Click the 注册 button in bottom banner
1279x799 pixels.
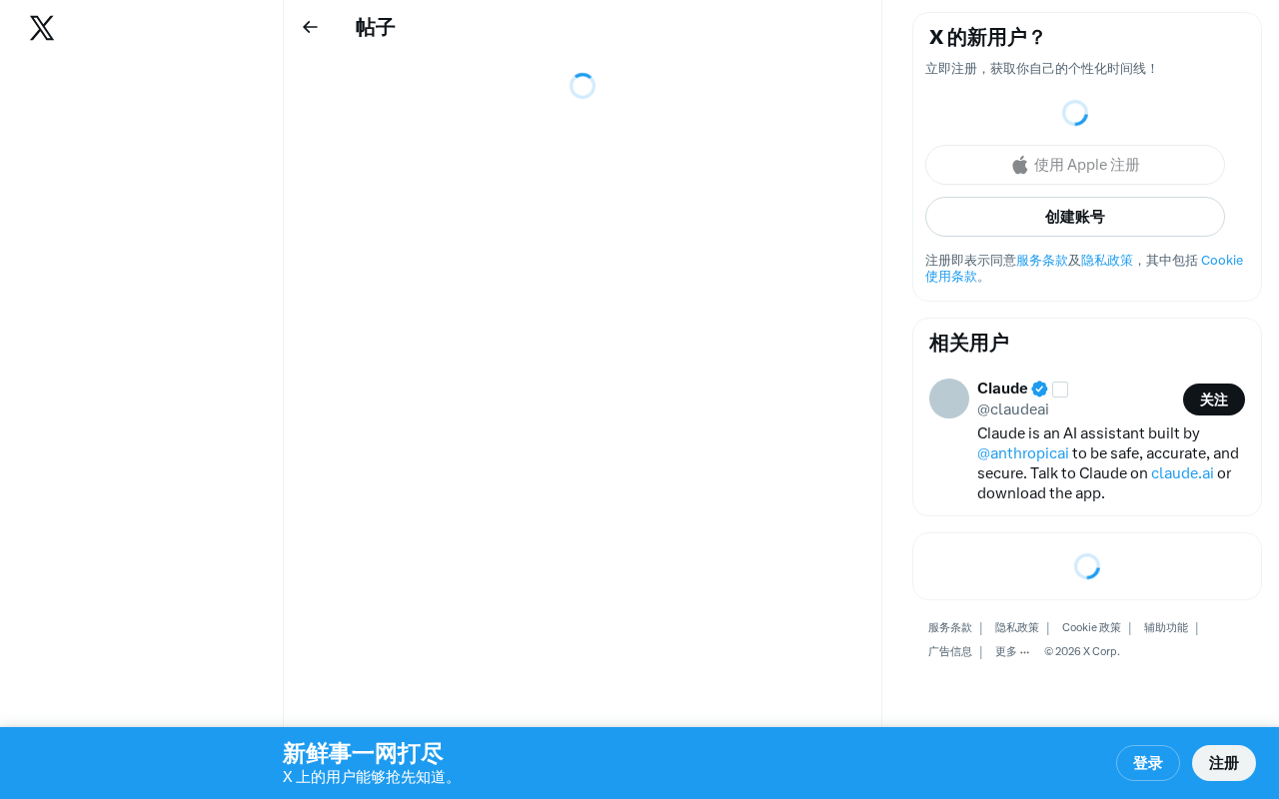(1224, 763)
